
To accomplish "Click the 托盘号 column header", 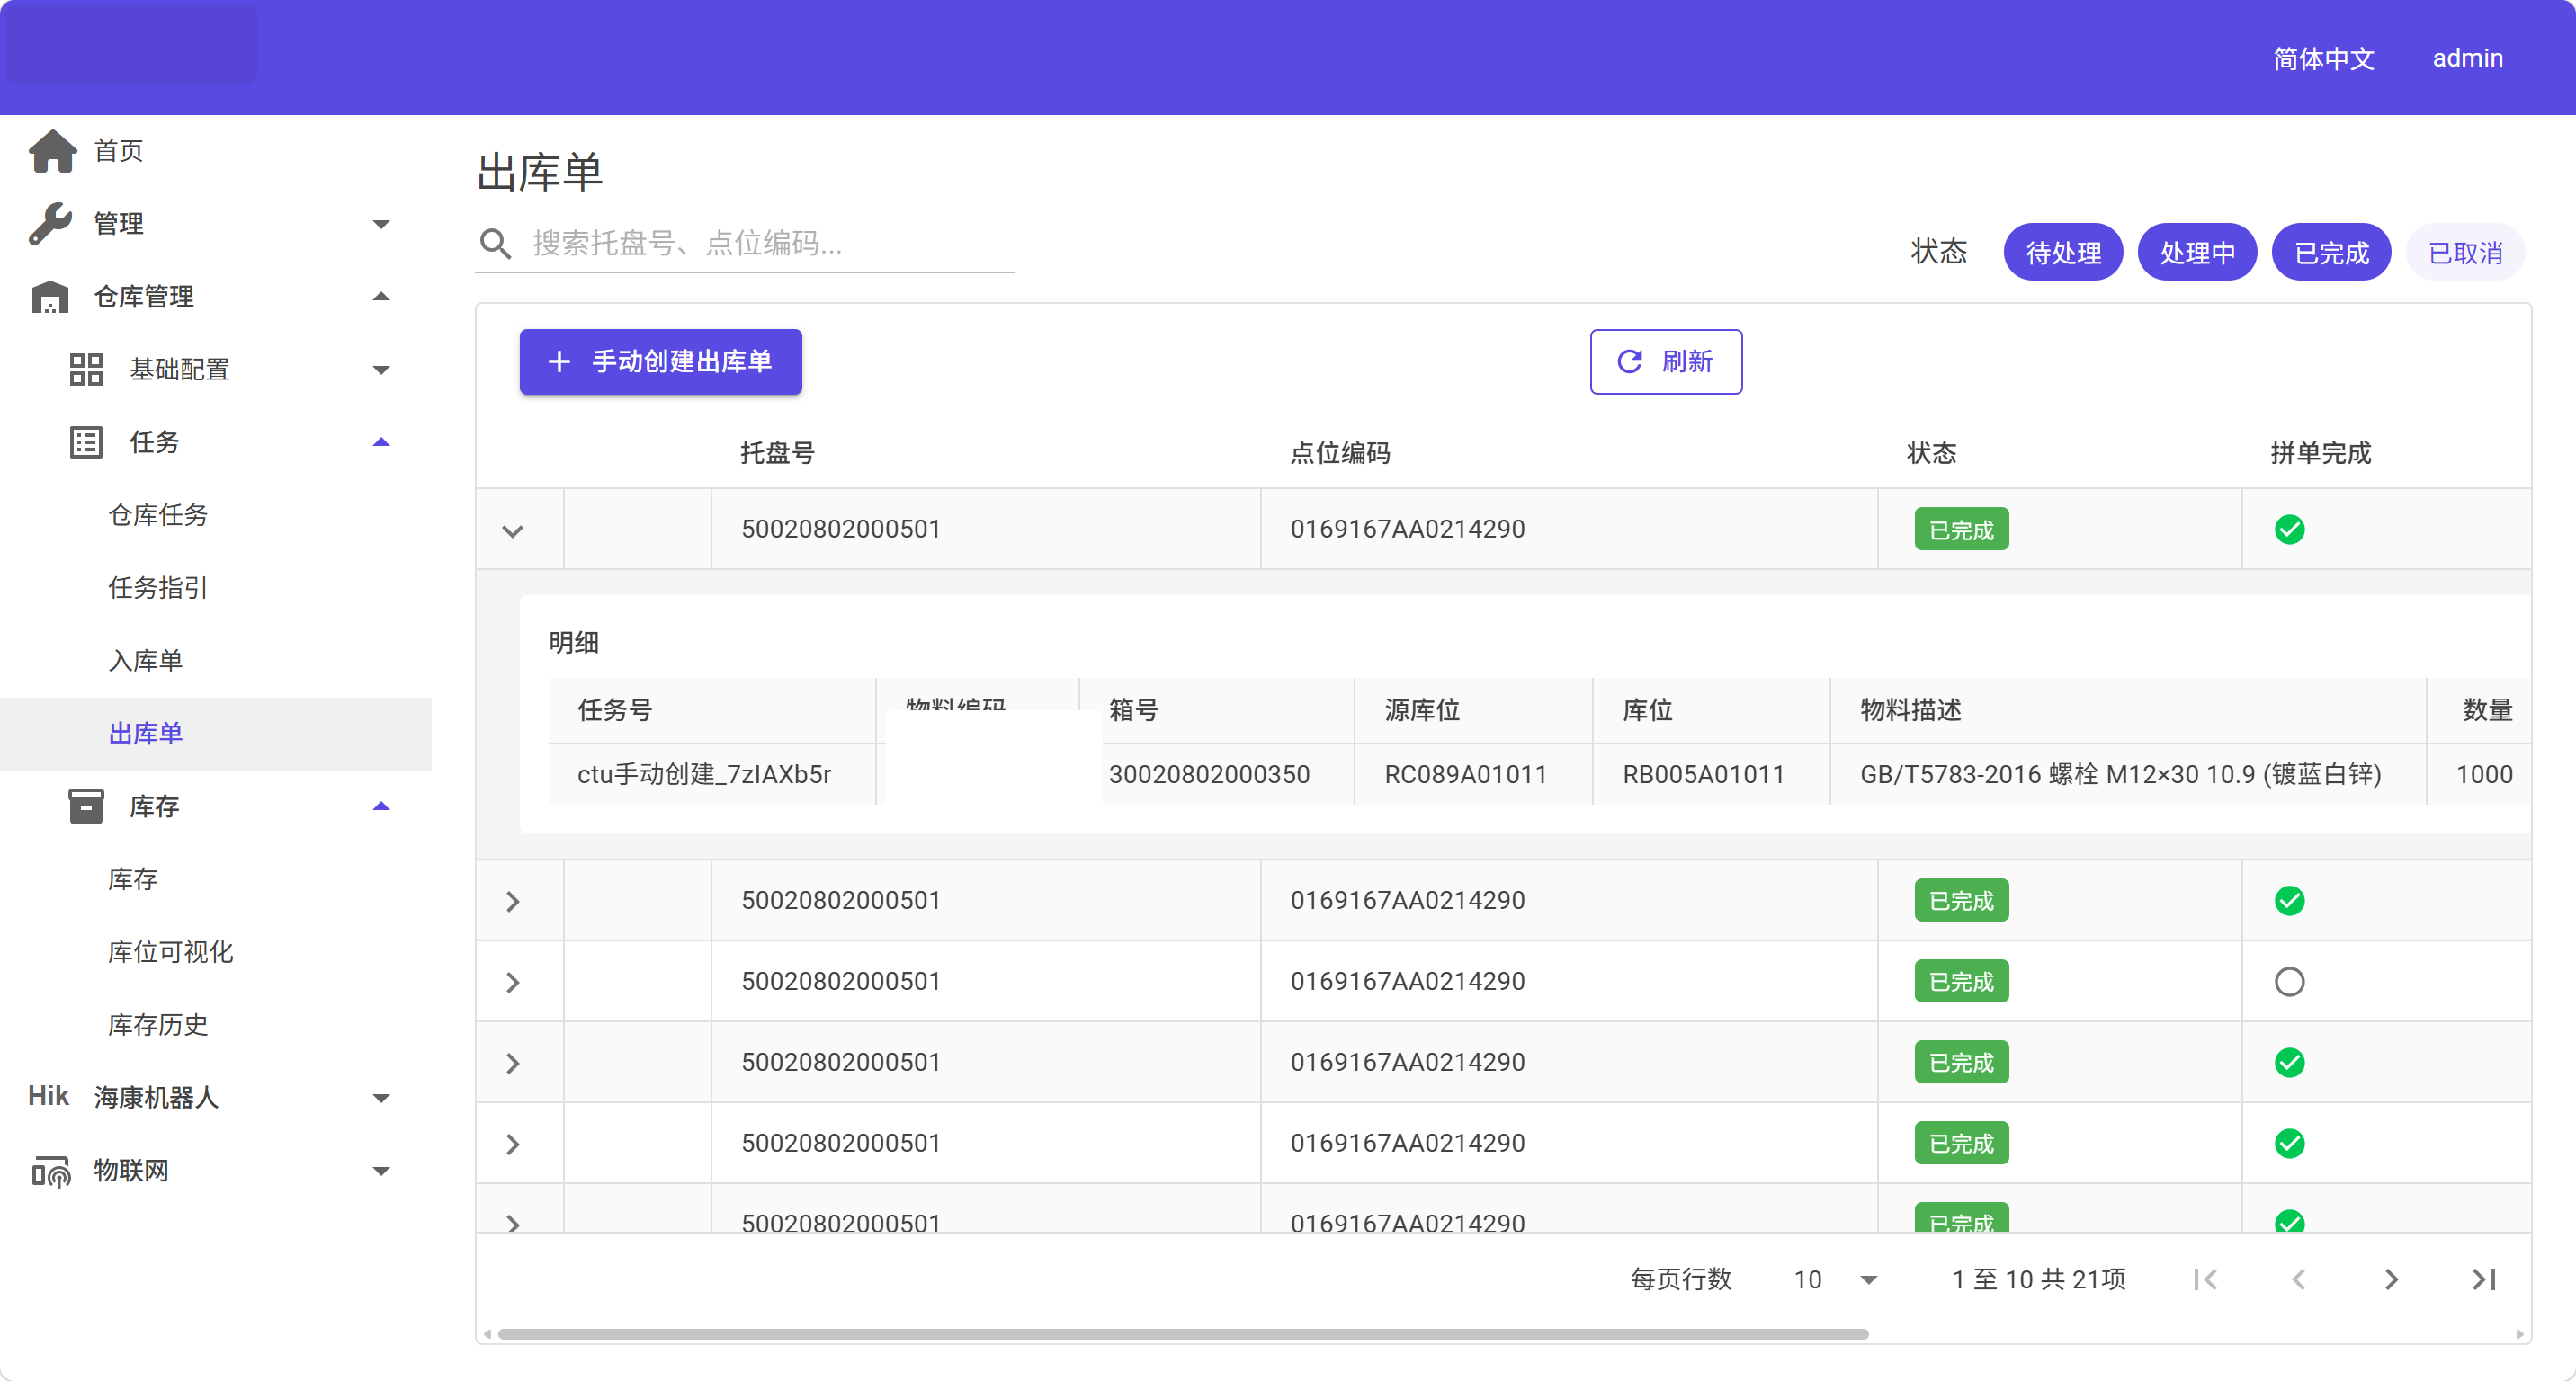I will 778,454.
